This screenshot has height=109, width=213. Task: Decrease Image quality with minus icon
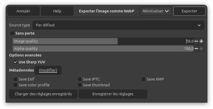pyautogui.click(x=196, y=41)
